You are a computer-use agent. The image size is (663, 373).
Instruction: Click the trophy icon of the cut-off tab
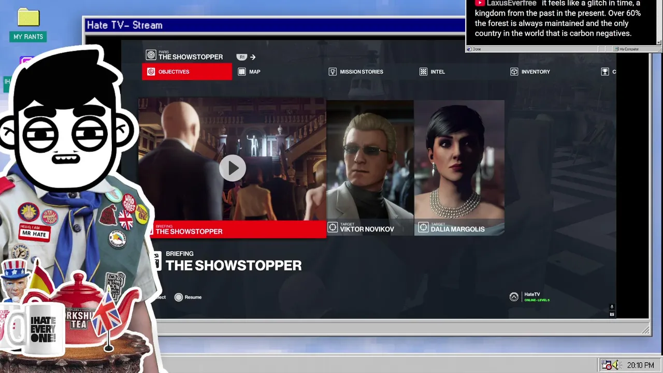[x=604, y=71]
